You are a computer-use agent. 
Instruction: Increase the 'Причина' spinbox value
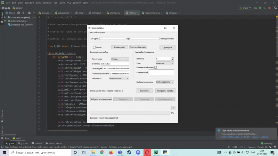point(173,58)
